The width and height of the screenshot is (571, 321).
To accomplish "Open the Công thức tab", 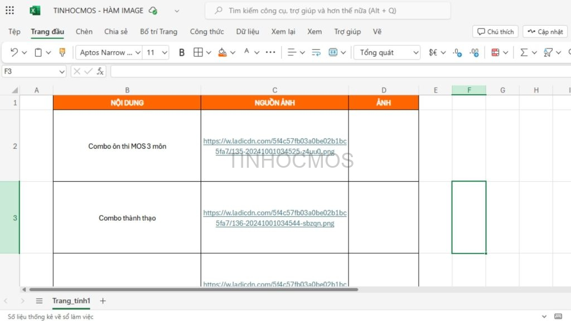I will coord(207,32).
